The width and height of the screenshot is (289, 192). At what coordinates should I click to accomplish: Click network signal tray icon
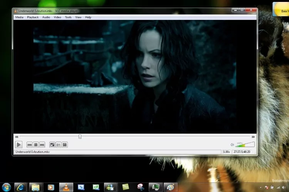click(278, 188)
